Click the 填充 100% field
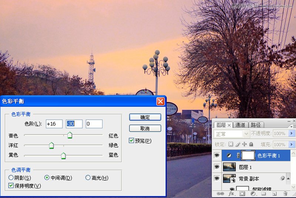 click(280, 144)
